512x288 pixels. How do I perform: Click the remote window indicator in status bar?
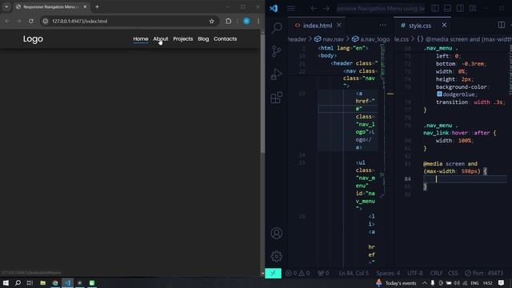point(273,273)
